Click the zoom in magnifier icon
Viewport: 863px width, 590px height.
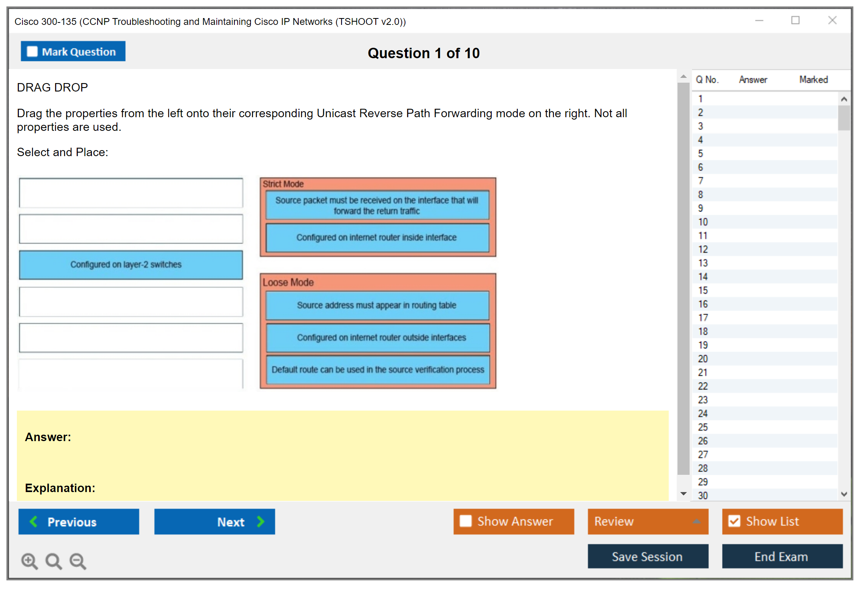click(x=29, y=561)
